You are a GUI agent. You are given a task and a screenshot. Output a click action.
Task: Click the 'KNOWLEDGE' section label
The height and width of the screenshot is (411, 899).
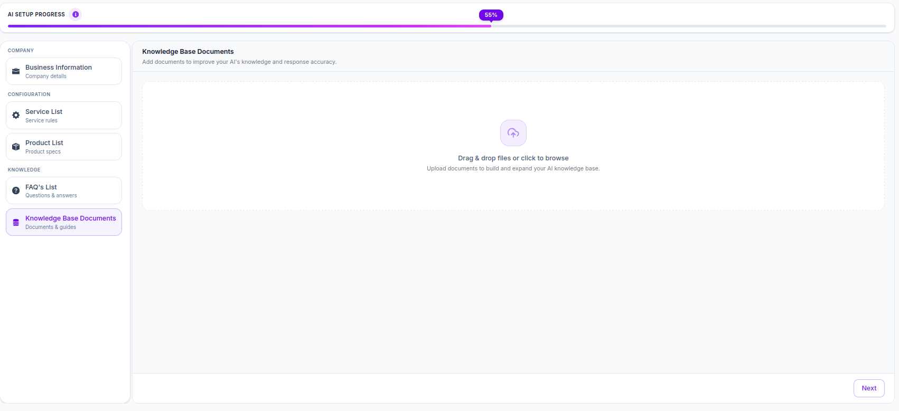coord(24,170)
